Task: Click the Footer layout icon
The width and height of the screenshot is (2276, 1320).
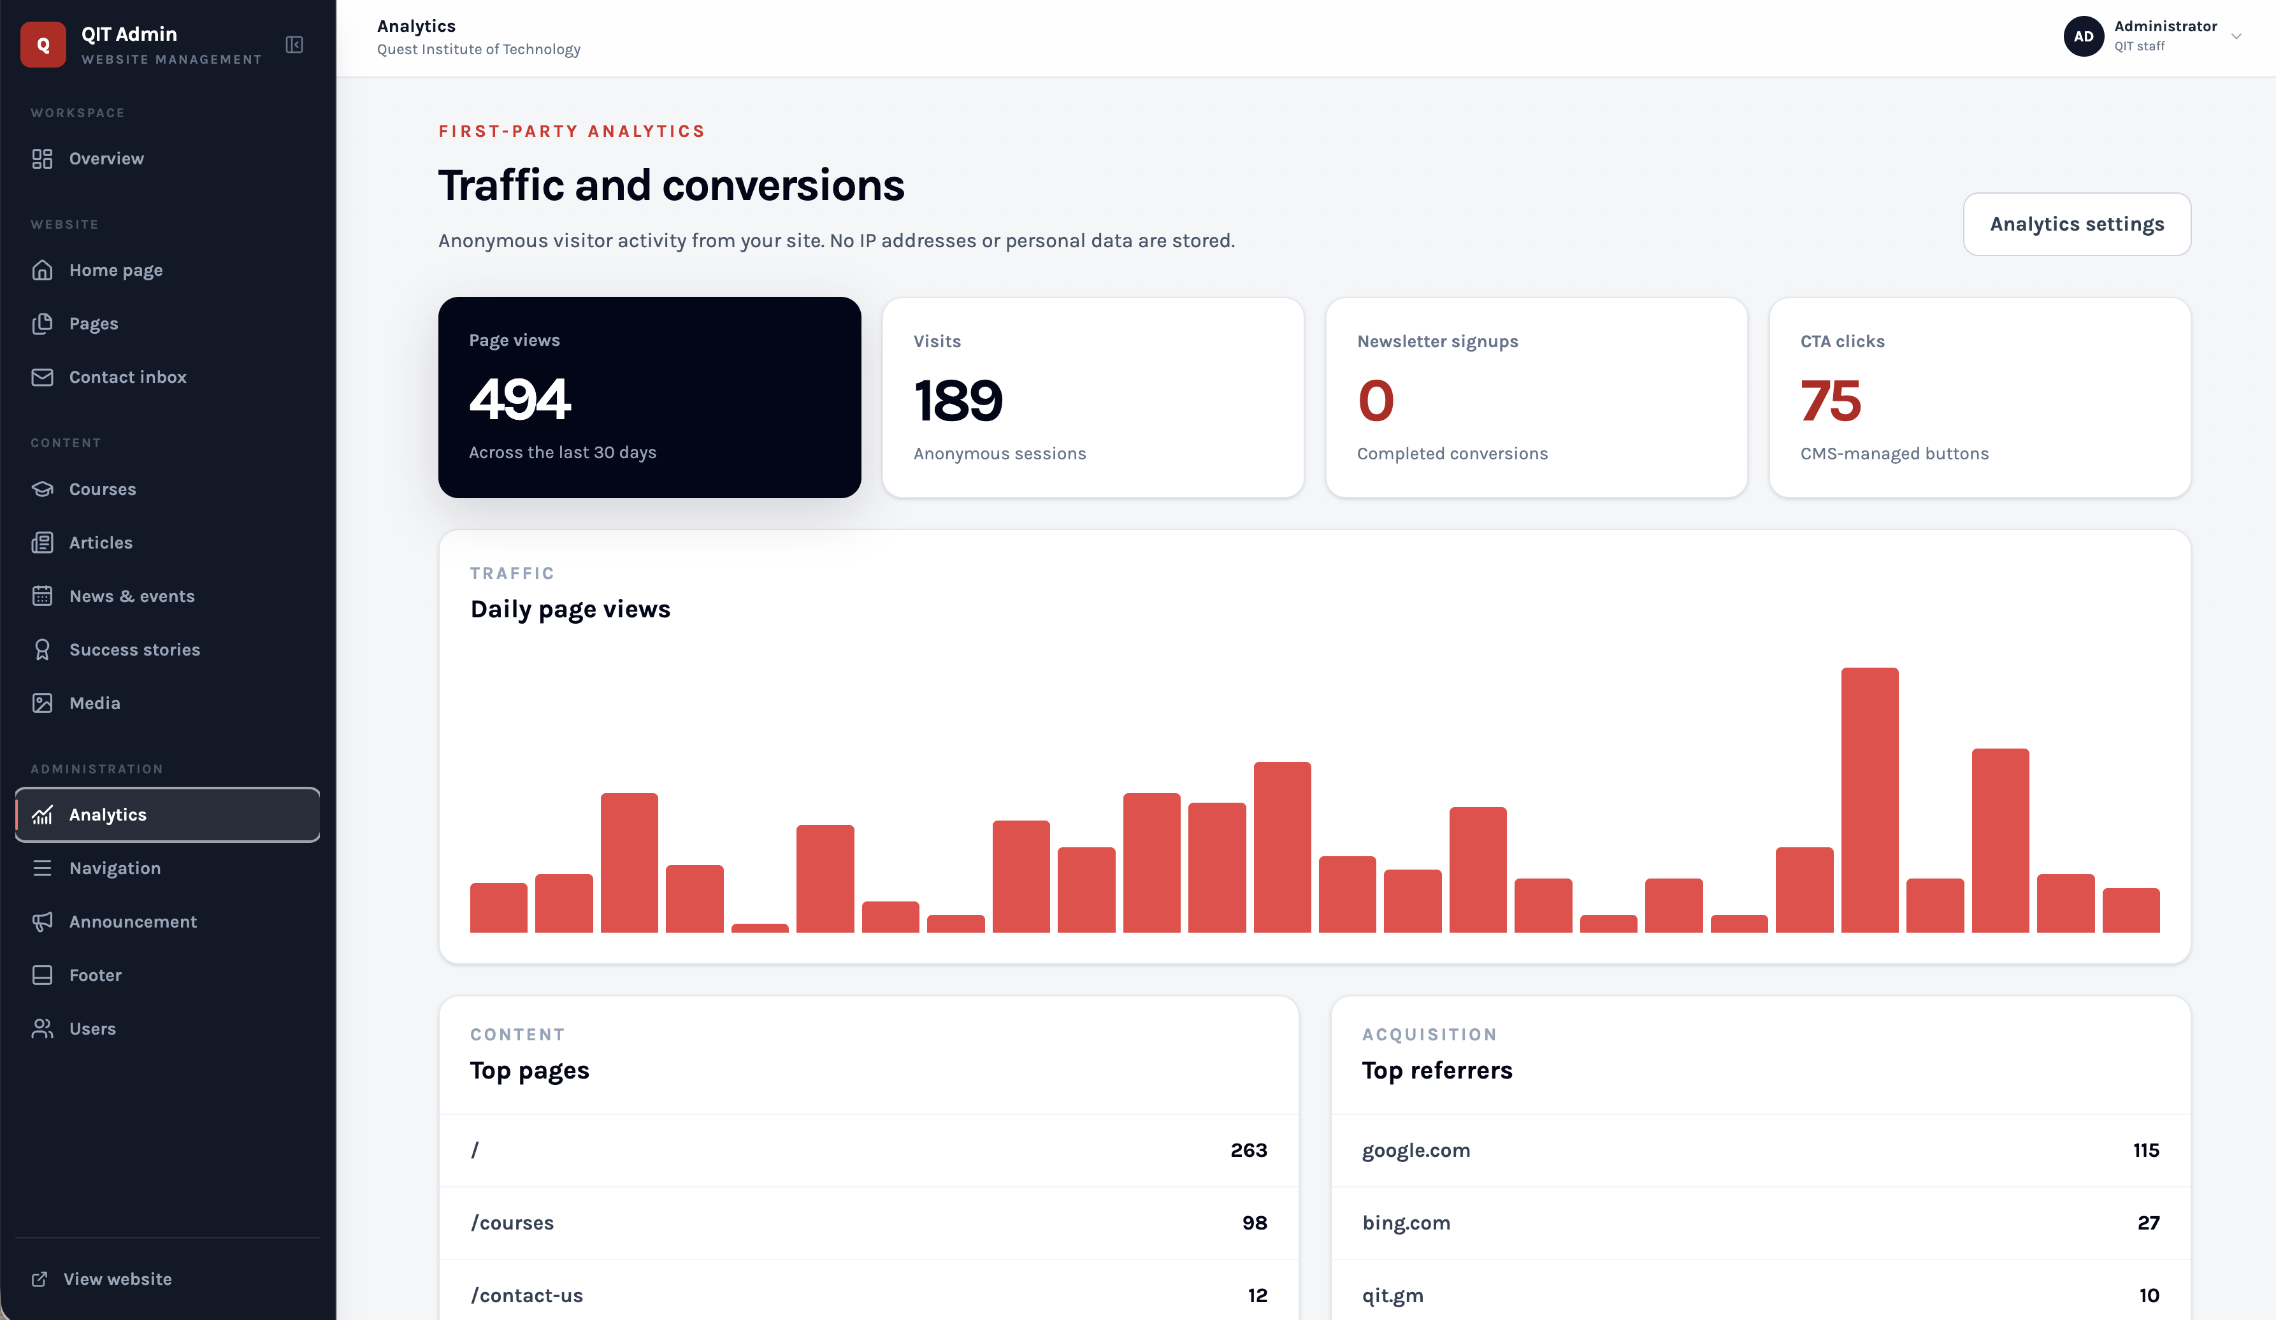Action: (x=43, y=975)
